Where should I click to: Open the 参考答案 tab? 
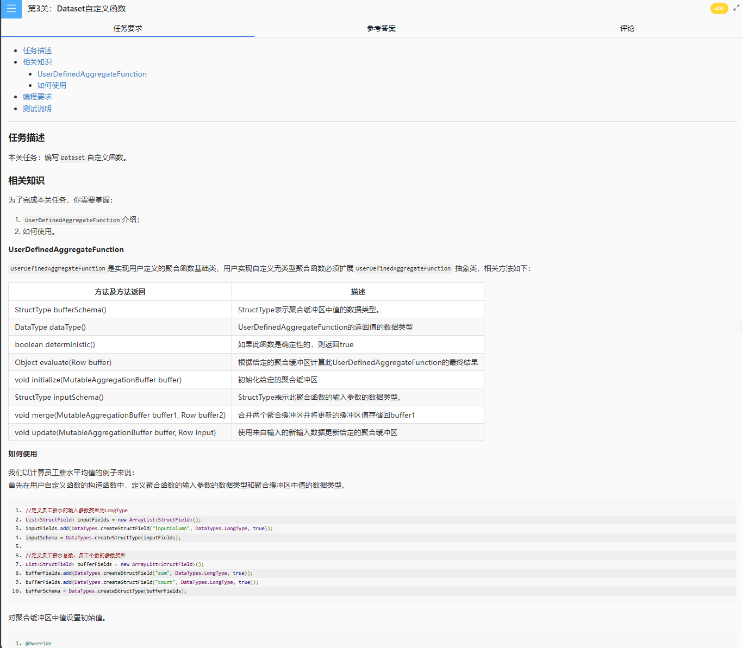(381, 28)
